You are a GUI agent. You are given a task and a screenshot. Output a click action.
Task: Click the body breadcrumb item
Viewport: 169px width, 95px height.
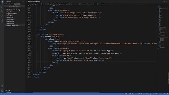point(49,4)
